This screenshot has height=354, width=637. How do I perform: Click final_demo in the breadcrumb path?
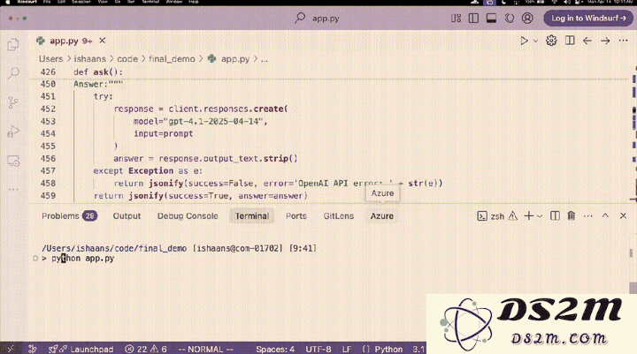coord(172,59)
